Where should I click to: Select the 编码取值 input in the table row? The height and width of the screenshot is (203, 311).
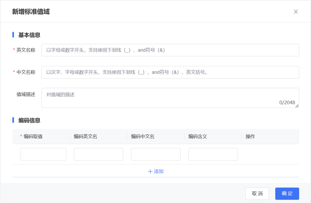click(43, 154)
